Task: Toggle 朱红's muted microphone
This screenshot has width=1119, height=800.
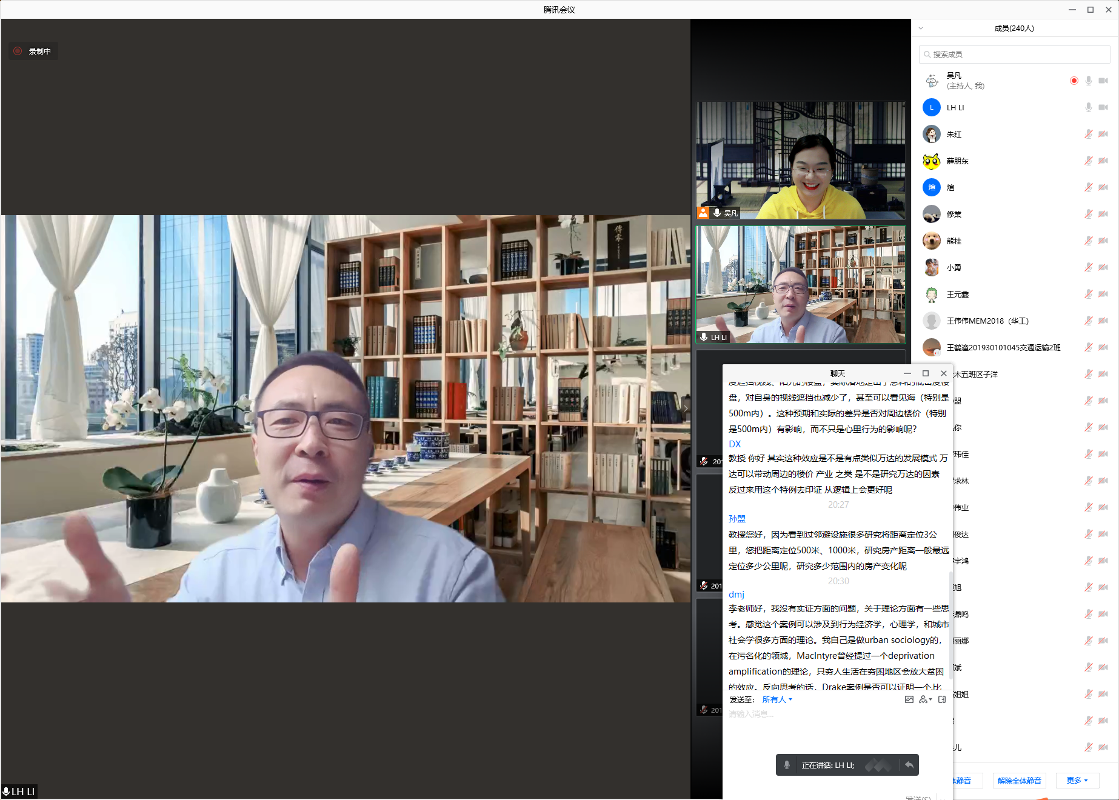Action: (x=1088, y=134)
